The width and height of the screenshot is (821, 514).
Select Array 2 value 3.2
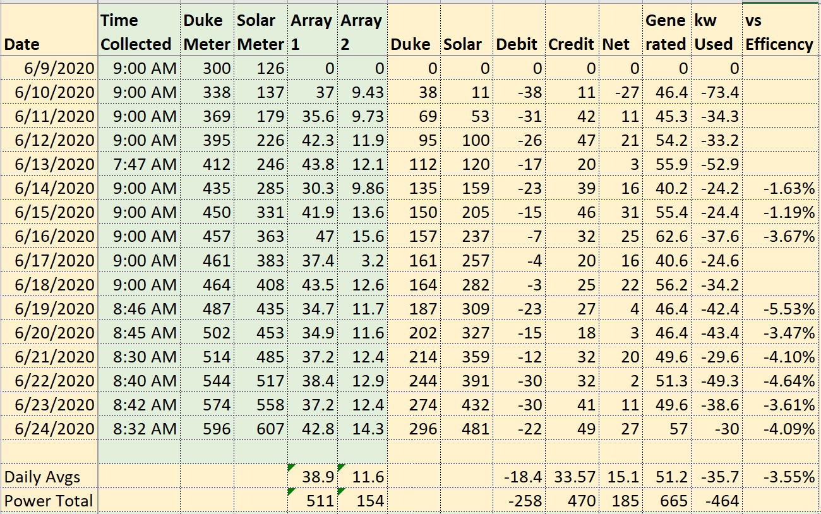coord(363,260)
